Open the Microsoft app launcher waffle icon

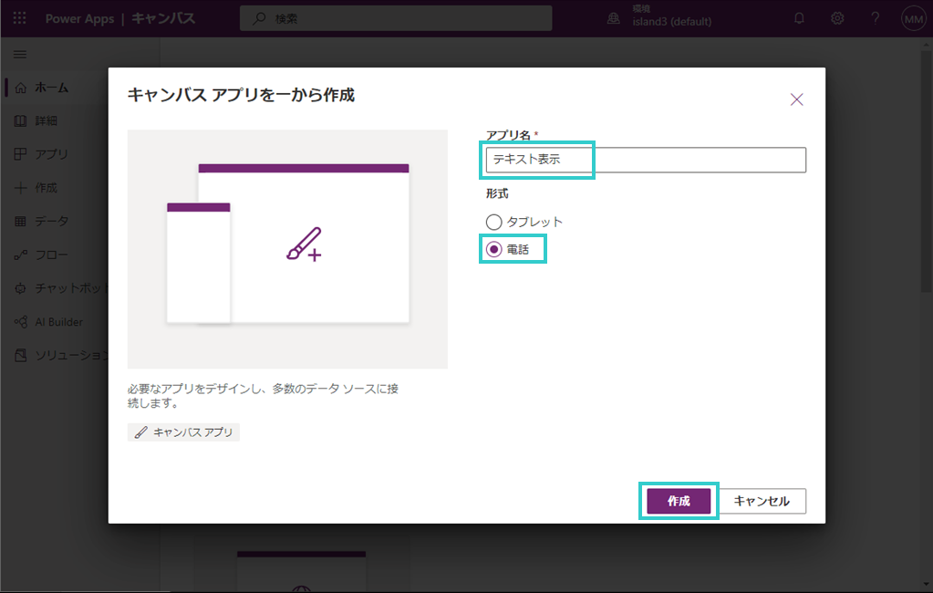(18, 18)
